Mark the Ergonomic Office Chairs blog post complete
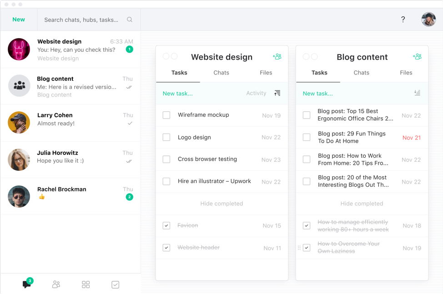Image resolution: width=443 pixels, height=294 pixels. coord(307,115)
